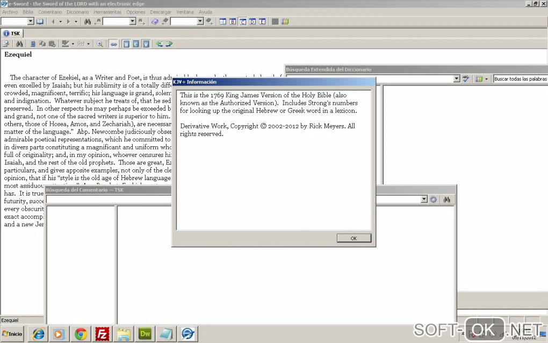Click the God underline style icon
This screenshot has width=548, height=343.
(x=81, y=44)
